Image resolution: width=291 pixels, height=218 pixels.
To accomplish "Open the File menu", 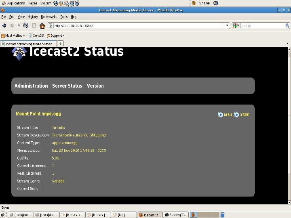I will [x=4, y=17].
